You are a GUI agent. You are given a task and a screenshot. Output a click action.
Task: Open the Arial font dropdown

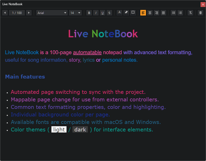tap(52, 13)
